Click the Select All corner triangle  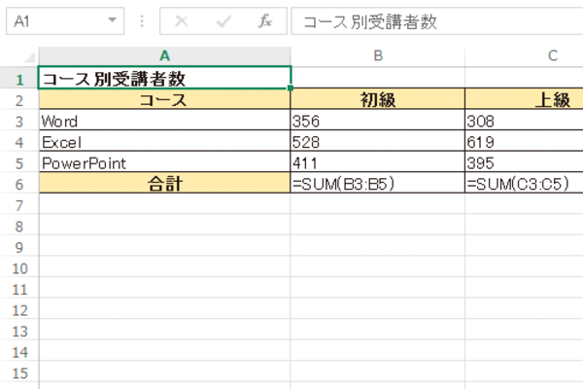[29, 57]
